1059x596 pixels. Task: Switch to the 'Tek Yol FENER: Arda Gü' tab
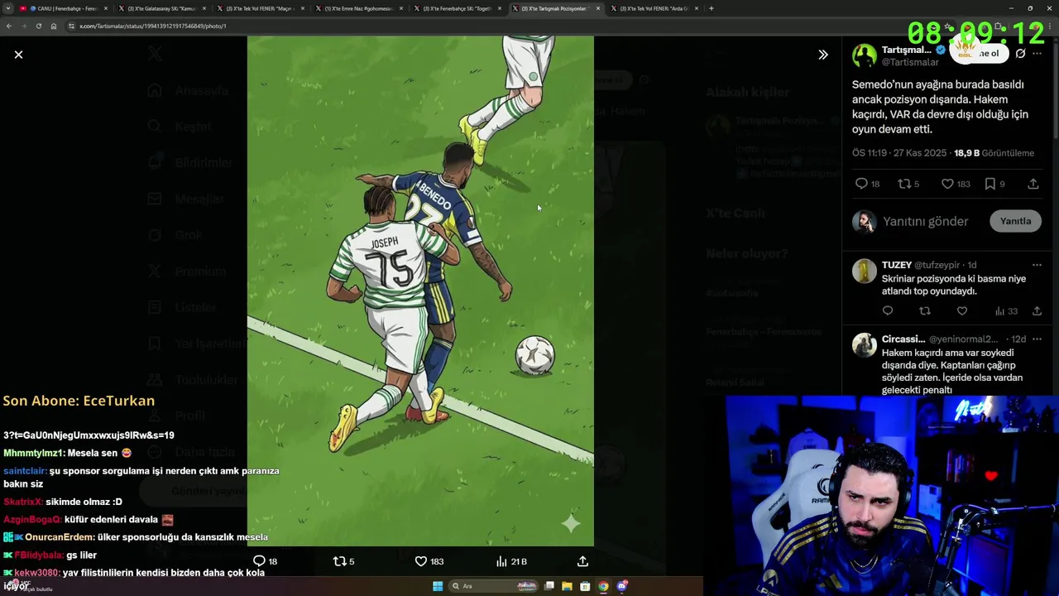click(654, 8)
